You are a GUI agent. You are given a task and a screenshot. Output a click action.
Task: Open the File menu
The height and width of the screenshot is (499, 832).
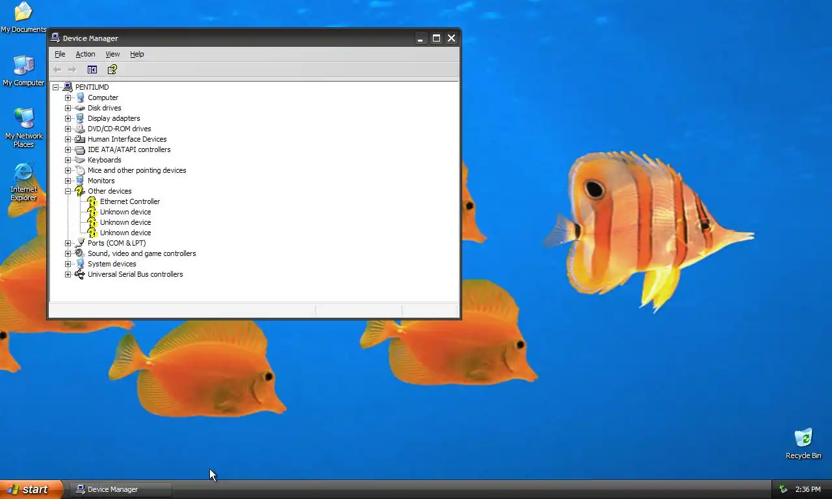tap(60, 54)
